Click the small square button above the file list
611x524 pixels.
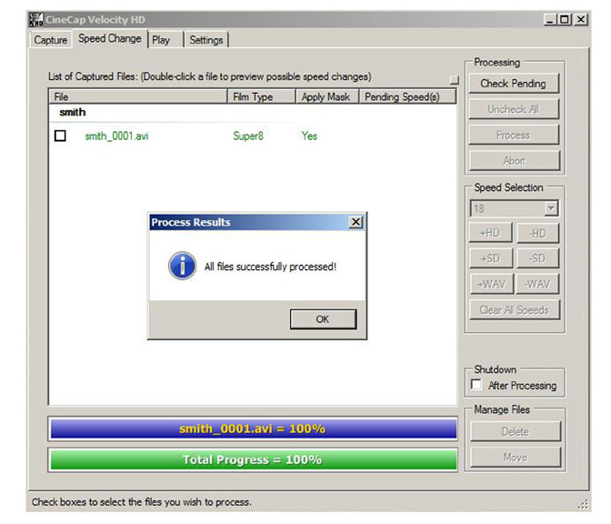pyautogui.click(x=455, y=80)
